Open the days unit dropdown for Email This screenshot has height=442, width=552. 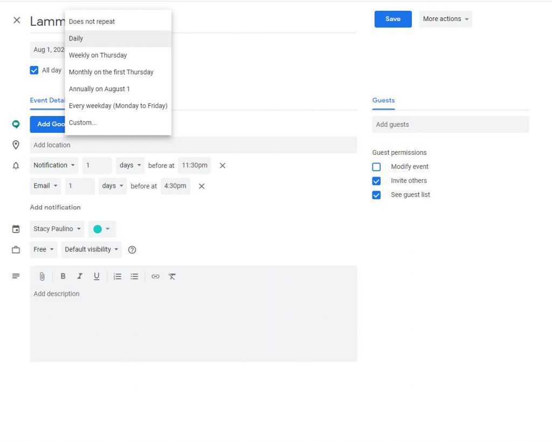pos(113,186)
